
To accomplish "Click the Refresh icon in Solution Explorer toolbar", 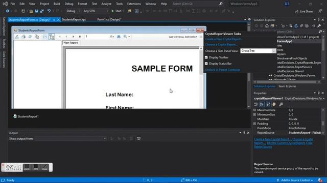I will pyautogui.click(x=296, y=26).
